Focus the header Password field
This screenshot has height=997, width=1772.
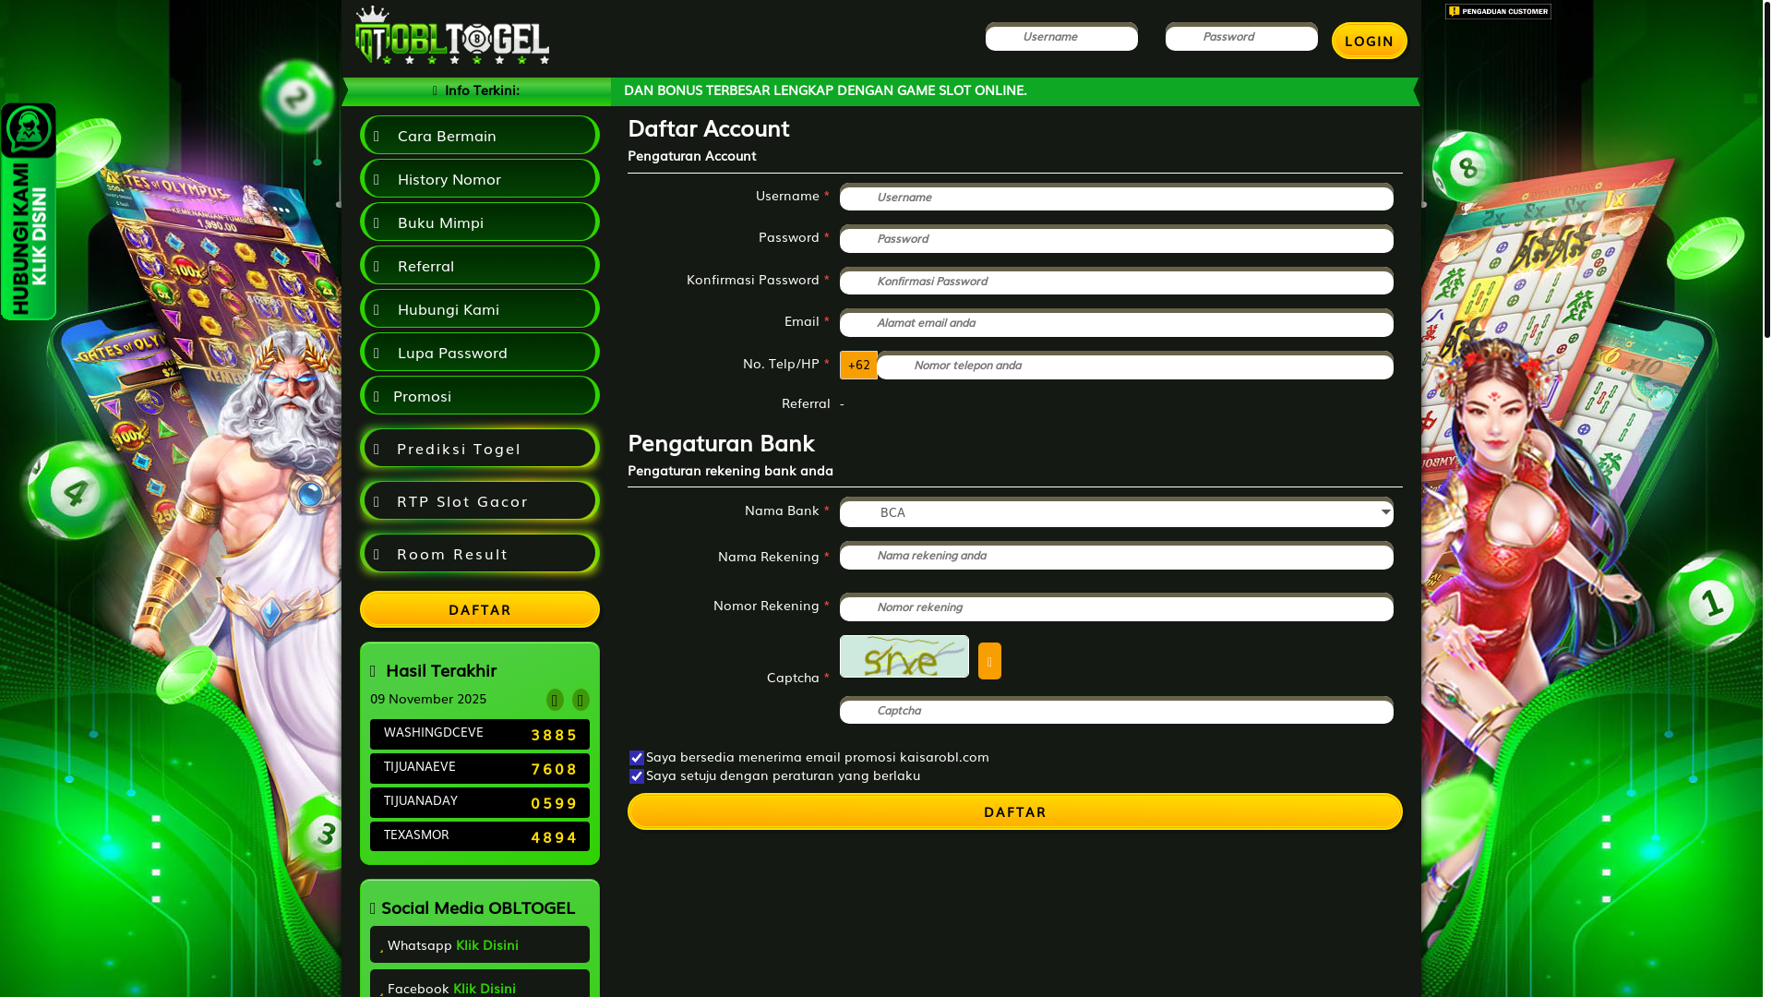[x=1241, y=37]
